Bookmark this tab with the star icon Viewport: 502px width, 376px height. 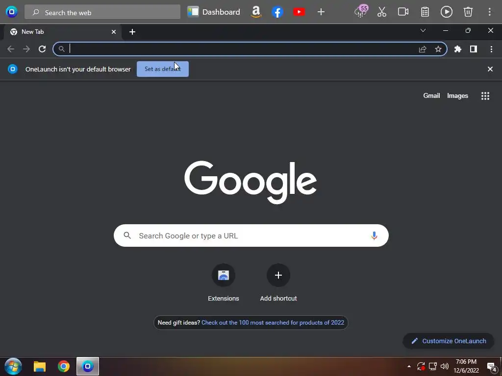point(438,49)
